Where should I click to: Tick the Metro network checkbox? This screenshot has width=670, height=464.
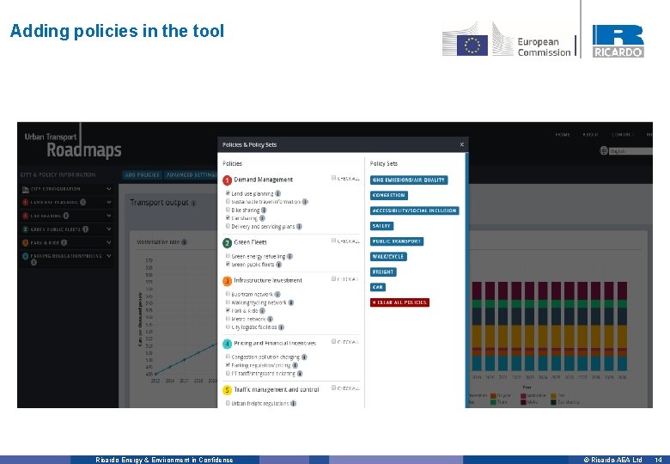228,319
